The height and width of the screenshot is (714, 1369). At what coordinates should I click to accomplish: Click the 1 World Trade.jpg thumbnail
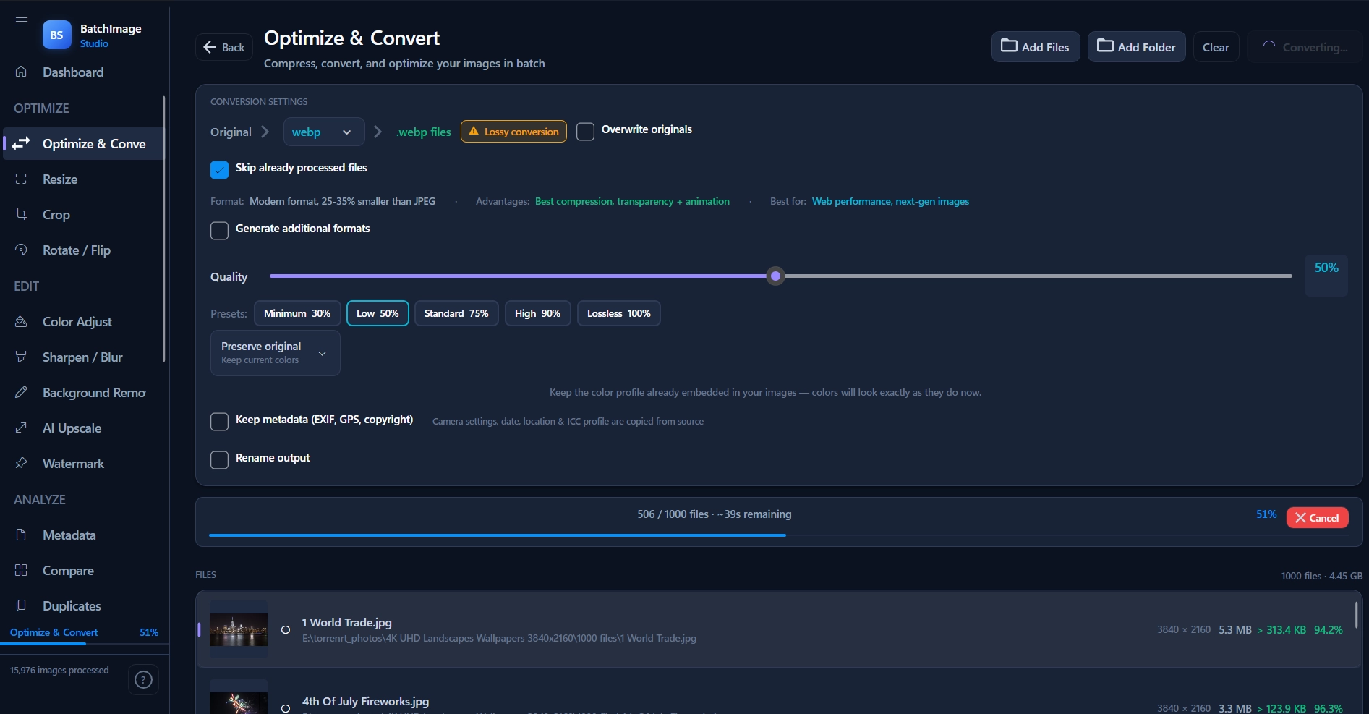(x=239, y=629)
